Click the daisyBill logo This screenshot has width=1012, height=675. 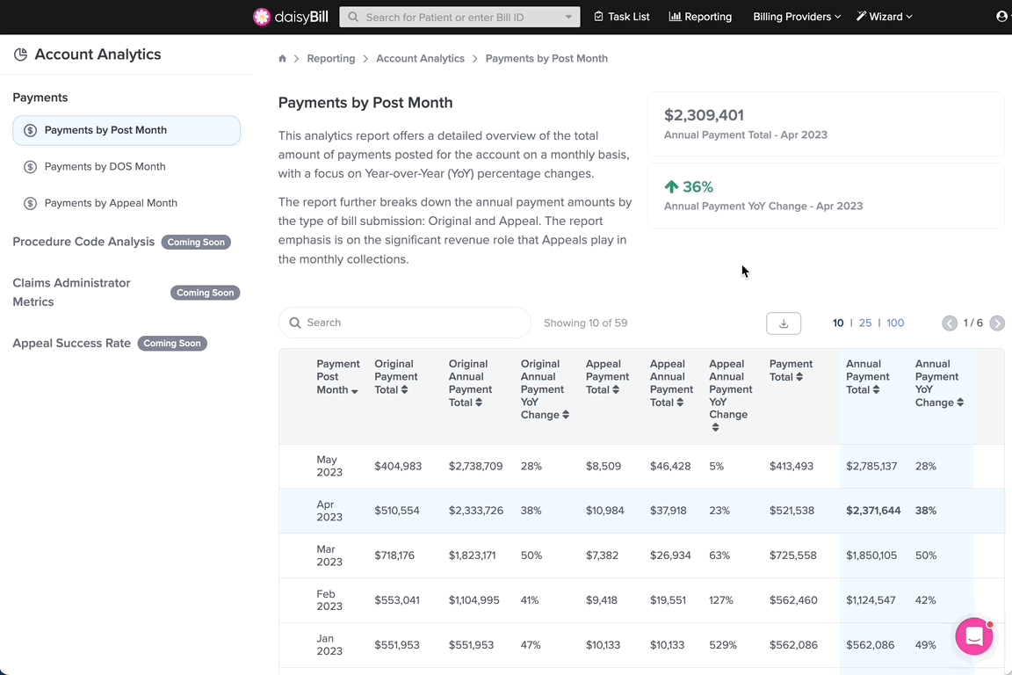[x=291, y=17]
